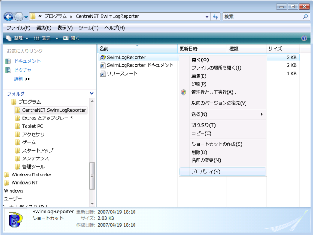Click SwimLogReporter ドキュメント shortcut icon
This screenshot has height=235, width=313.
pyautogui.click(x=103, y=65)
